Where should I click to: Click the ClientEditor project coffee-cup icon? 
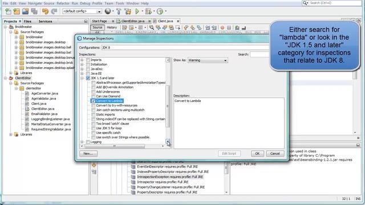click(x=11, y=78)
